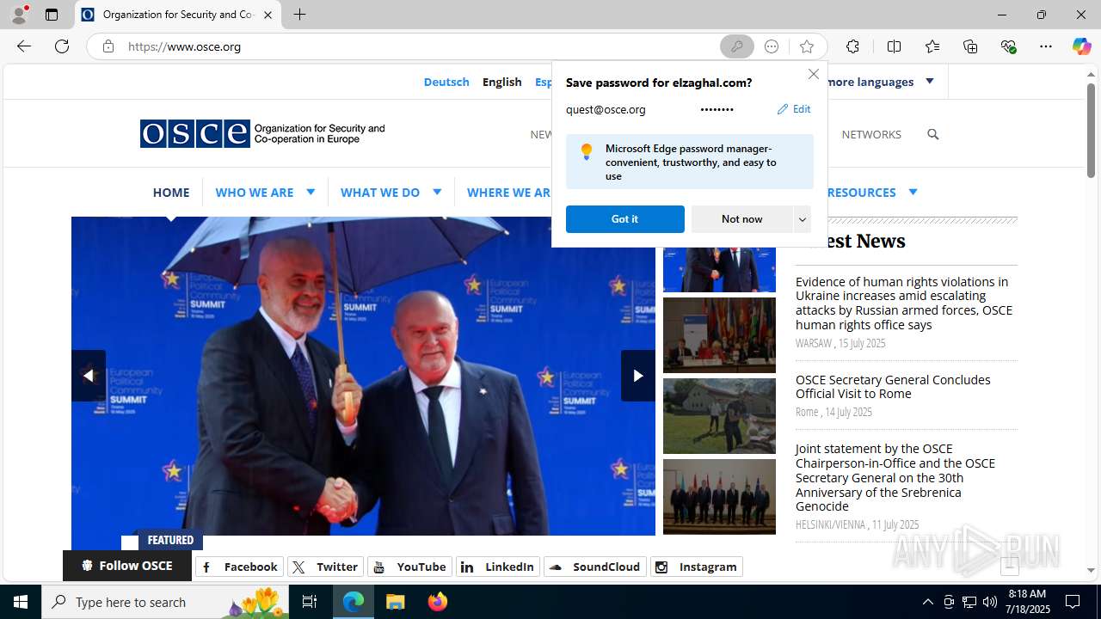The image size is (1101, 619).
Task: Refresh the page with the reload icon
Action: point(62,46)
